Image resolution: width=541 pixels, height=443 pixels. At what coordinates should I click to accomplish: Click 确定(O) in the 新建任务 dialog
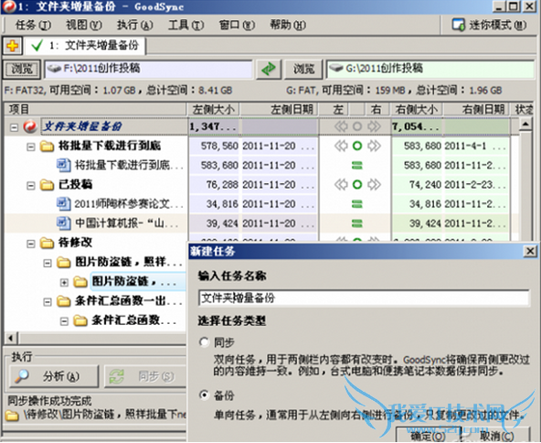429,435
